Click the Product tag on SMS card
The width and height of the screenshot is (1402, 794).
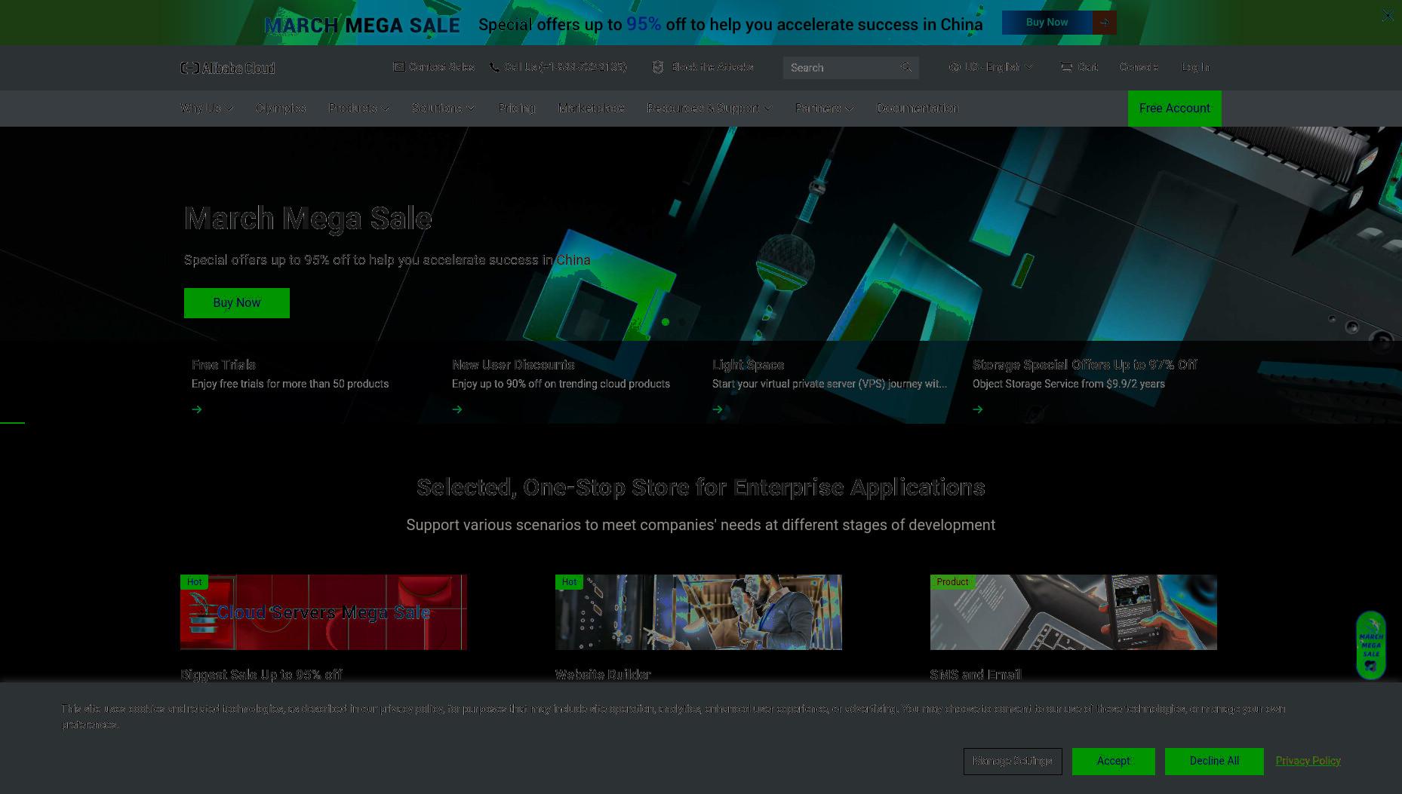(x=952, y=582)
